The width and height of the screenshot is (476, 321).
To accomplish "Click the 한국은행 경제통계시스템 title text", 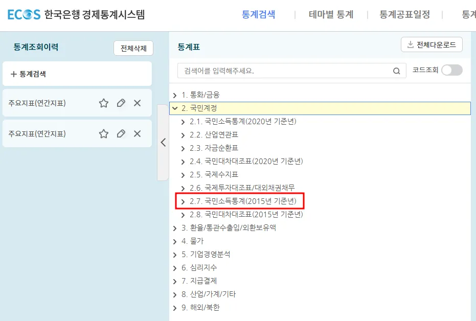I will click(95, 14).
